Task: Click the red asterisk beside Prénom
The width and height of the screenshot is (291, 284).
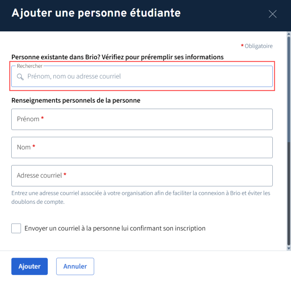Action: pos(42,119)
